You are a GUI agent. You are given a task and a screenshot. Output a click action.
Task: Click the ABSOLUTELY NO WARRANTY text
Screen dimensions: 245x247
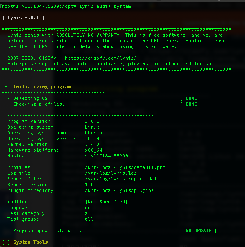click(88, 35)
